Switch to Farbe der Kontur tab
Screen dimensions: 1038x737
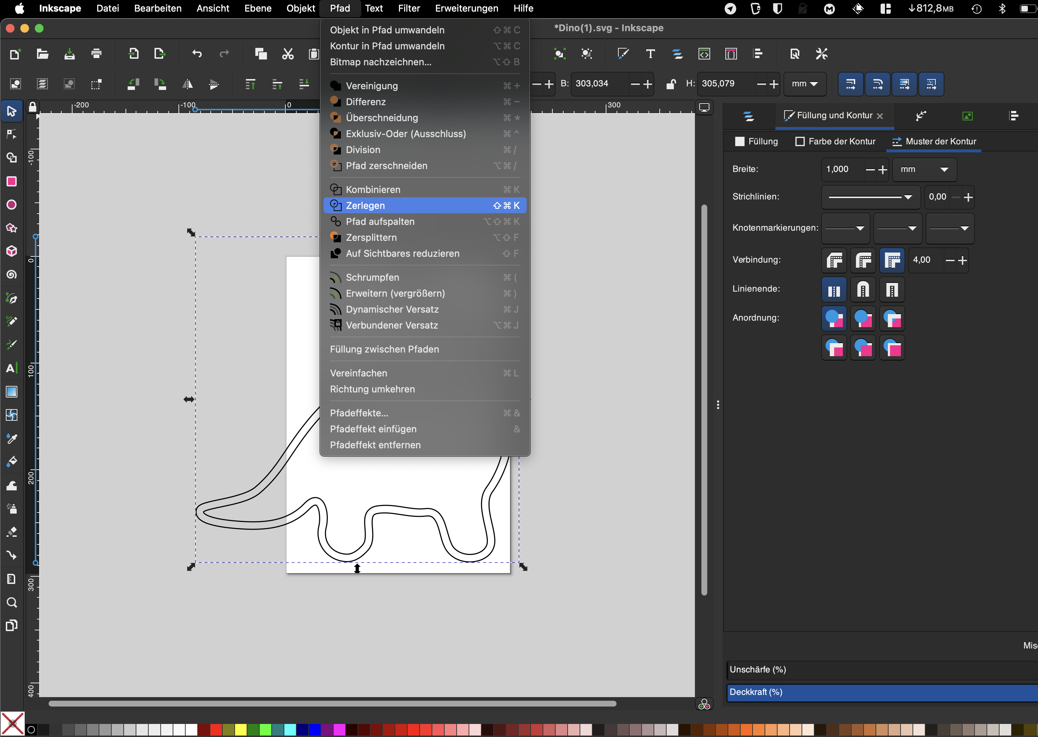836,141
